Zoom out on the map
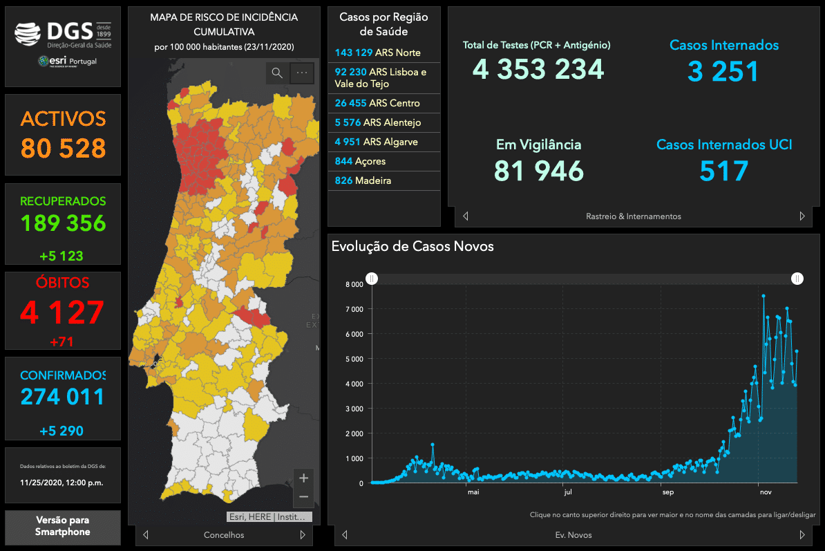Viewport: 825px width, 551px height. pyautogui.click(x=303, y=496)
